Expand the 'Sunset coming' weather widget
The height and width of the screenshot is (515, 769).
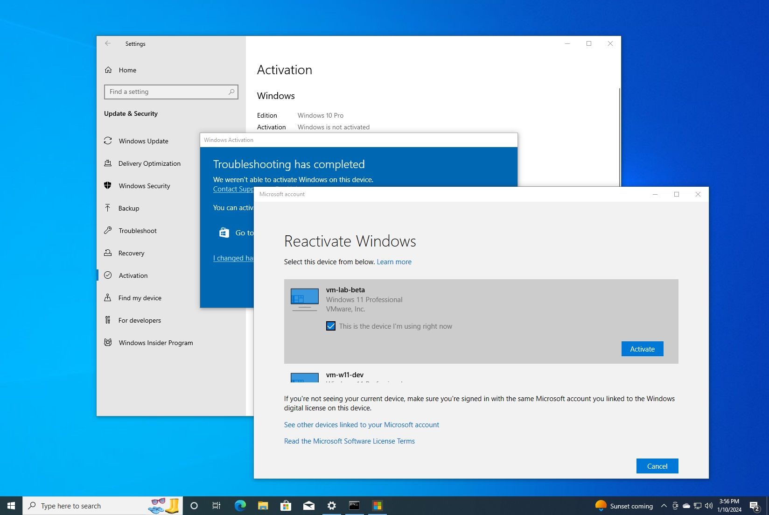point(624,506)
